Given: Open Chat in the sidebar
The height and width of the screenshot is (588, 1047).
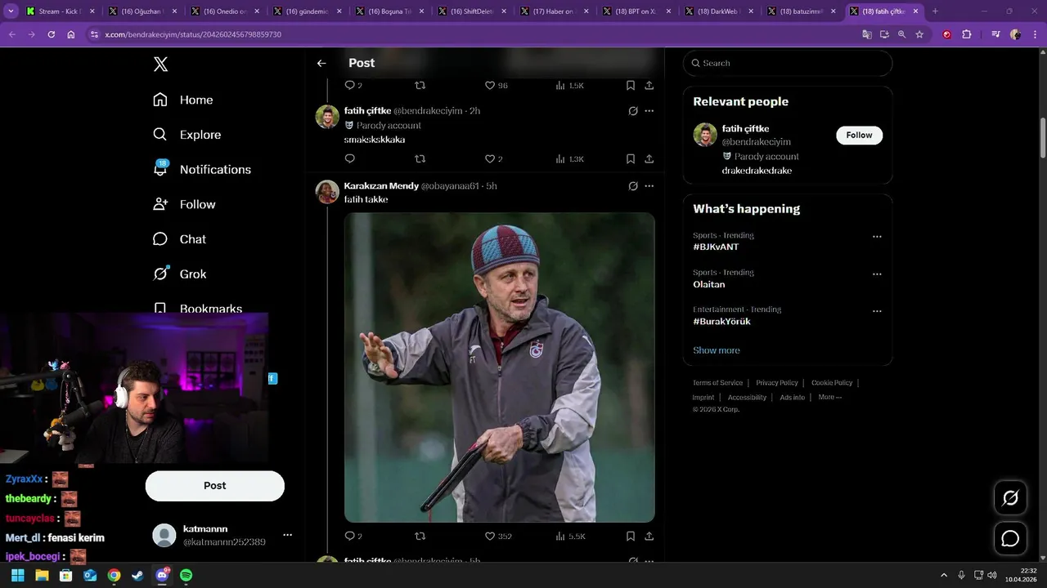Looking at the screenshot, I should pyautogui.click(x=180, y=239).
